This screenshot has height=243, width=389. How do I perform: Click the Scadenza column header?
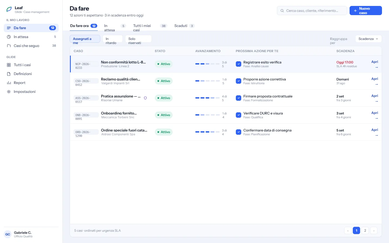tap(345, 51)
